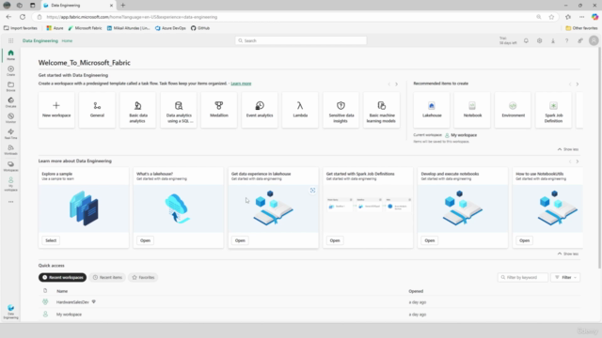Collapse Learn more section with Show less

568,253
